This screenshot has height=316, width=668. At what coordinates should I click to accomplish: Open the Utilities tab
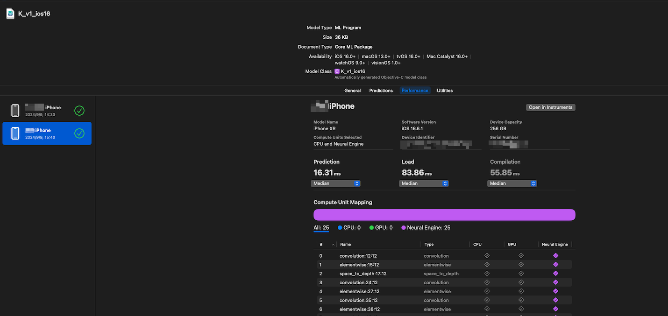(x=445, y=91)
